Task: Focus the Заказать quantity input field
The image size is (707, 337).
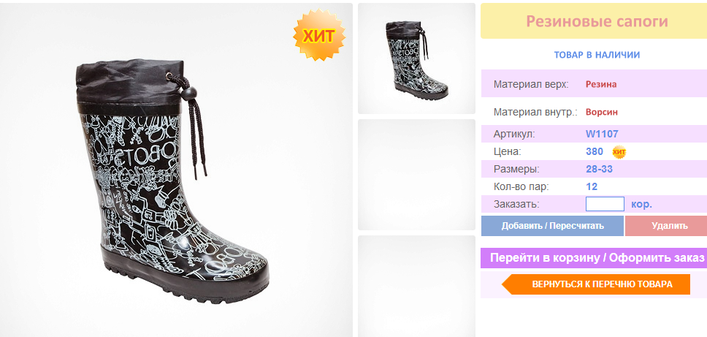Action: point(605,204)
